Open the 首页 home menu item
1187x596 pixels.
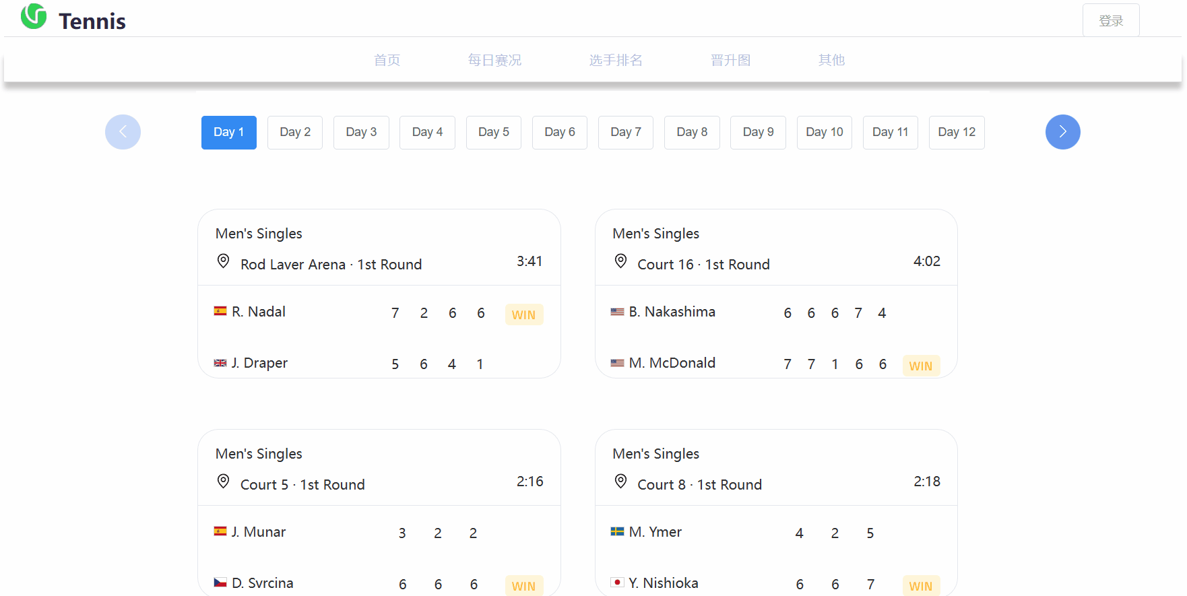tap(387, 60)
